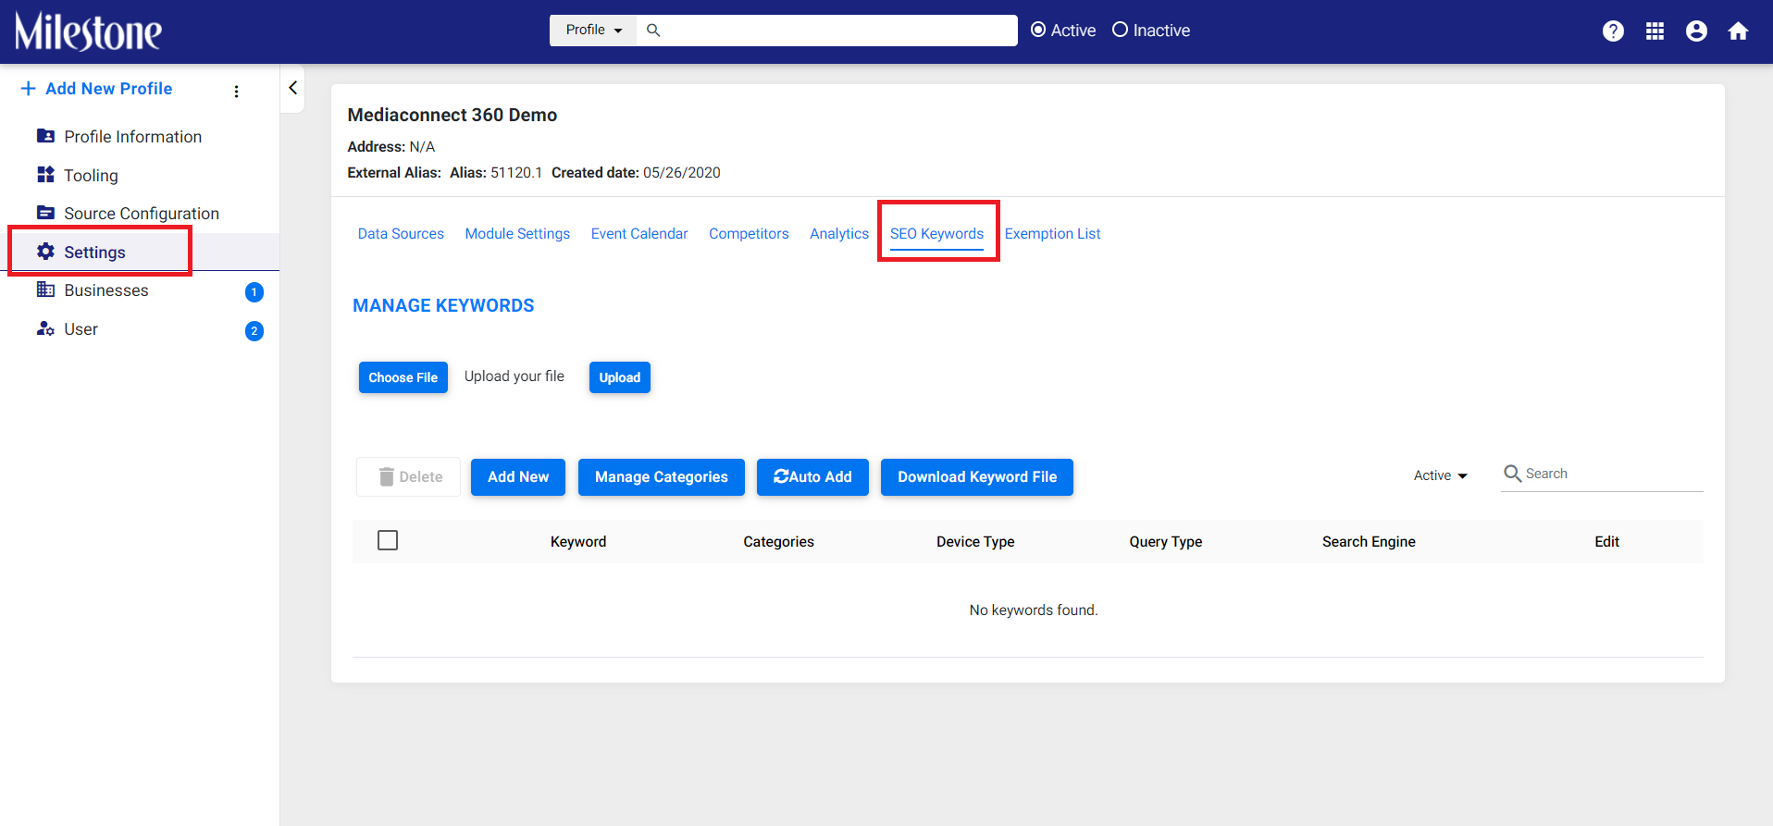Click the plus icon for Add New Profile
1773x826 pixels.
click(x=29, y=88)
